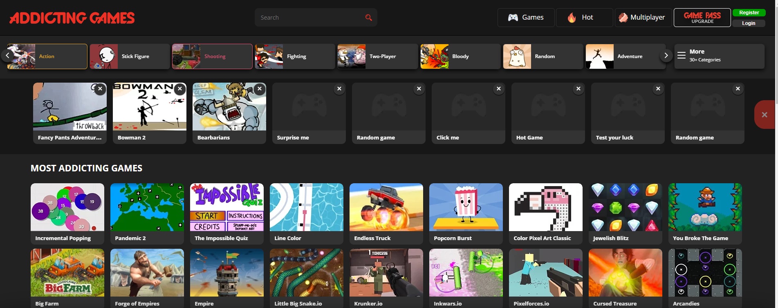778x308 pixels.
Task: Click the Click me placeholder card
Action: point(469,113)
